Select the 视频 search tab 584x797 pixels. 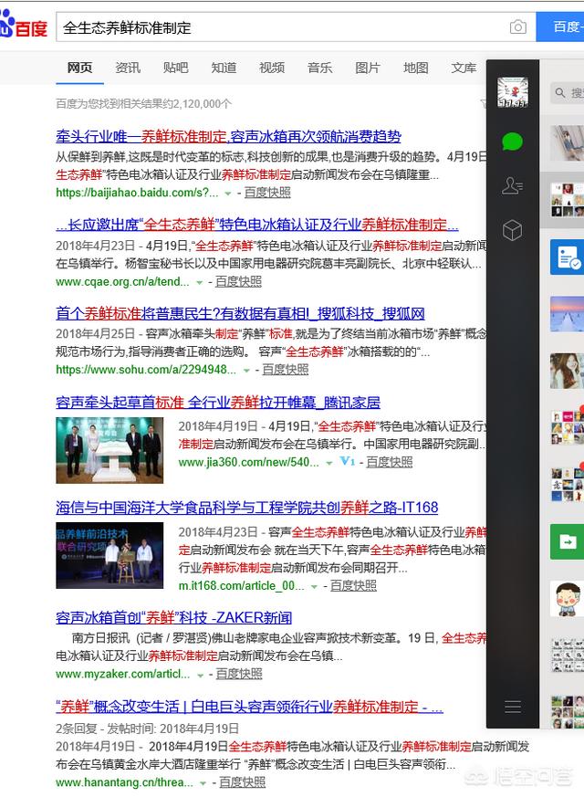[x=272, y=68]
